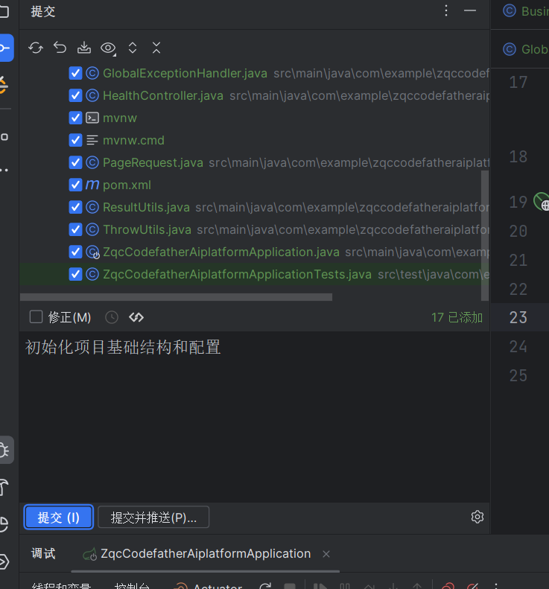
Task: Click the text file icon beside mvnw.cmd
Action: coord(92,140)
